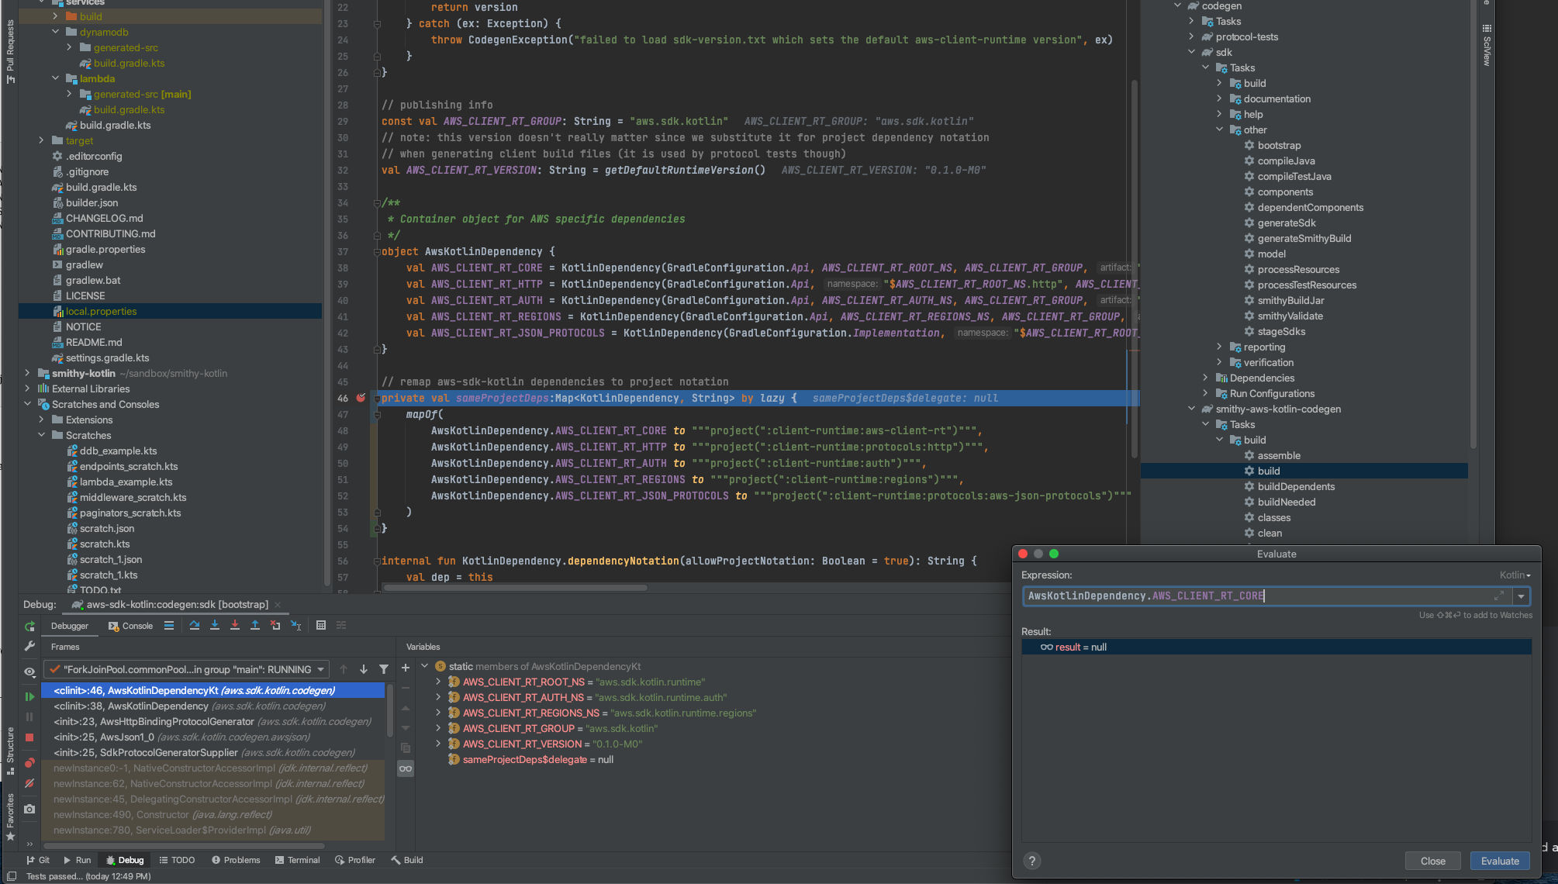Toggle Mute Breakpoints in debug sidebar
Screen dimensions: 1558x884
(29, 783)
